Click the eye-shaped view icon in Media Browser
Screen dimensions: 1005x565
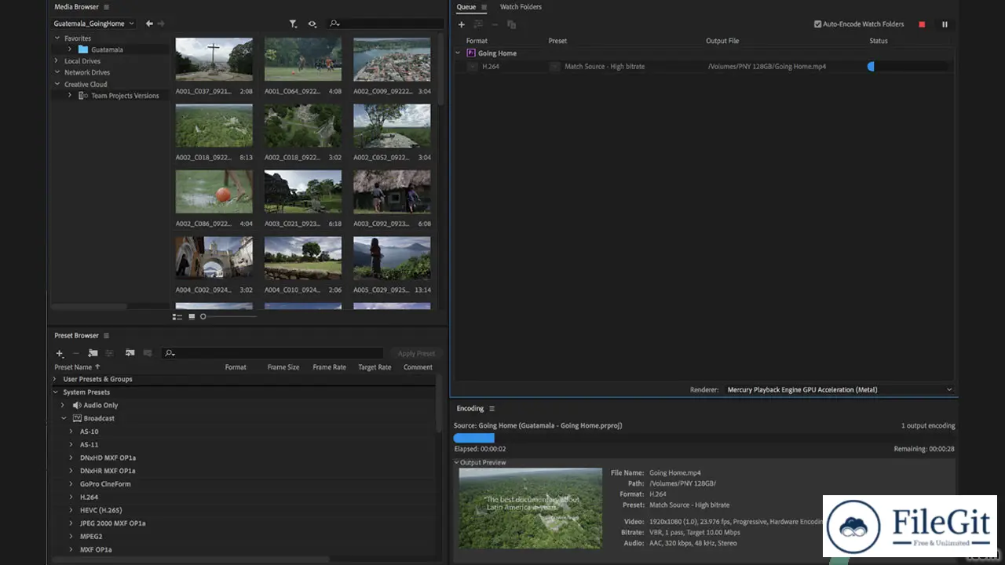click(312, 24)
